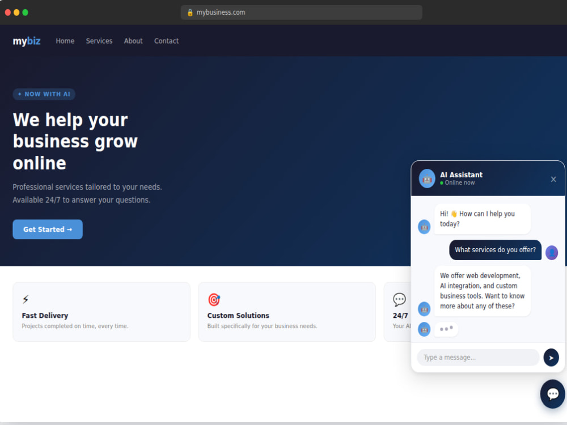The height and width of the screenshot is (425, 567).
Task: Click the NOW WITH AI badge
Action: pos(44,94)
